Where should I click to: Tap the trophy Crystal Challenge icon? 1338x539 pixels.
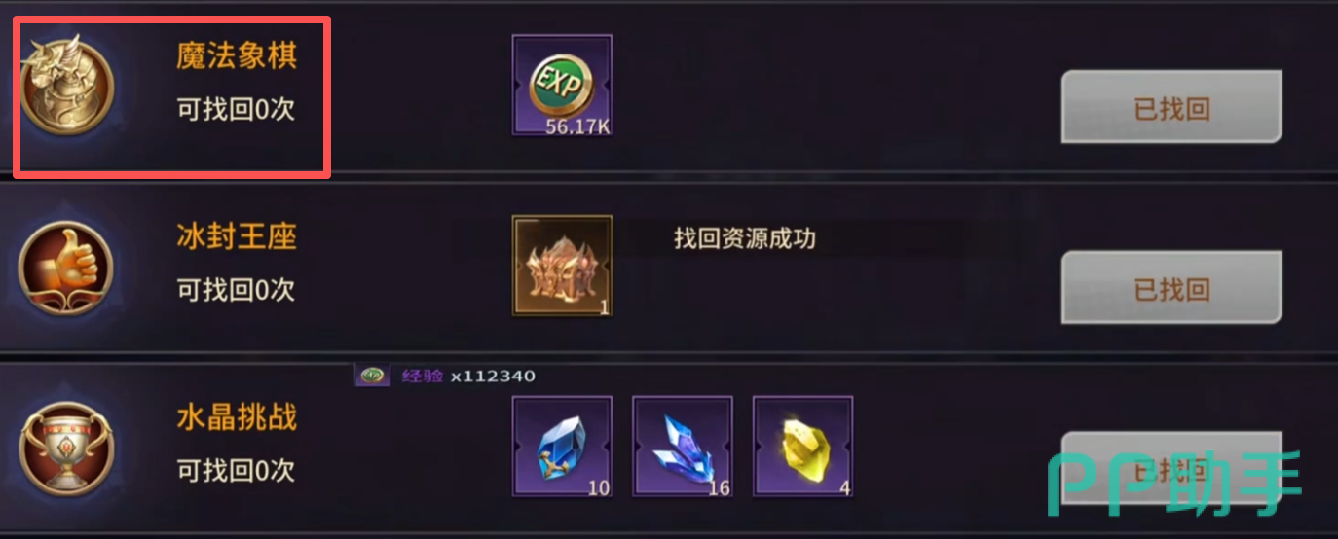click(x=66, y=448)
